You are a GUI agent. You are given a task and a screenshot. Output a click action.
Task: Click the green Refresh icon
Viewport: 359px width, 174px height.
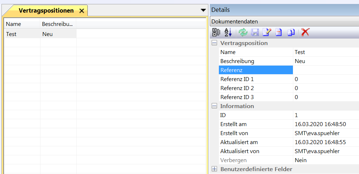(243, 32)
